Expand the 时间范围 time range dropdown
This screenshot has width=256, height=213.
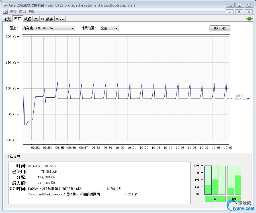pyautogui.click(x=109, y=28)
